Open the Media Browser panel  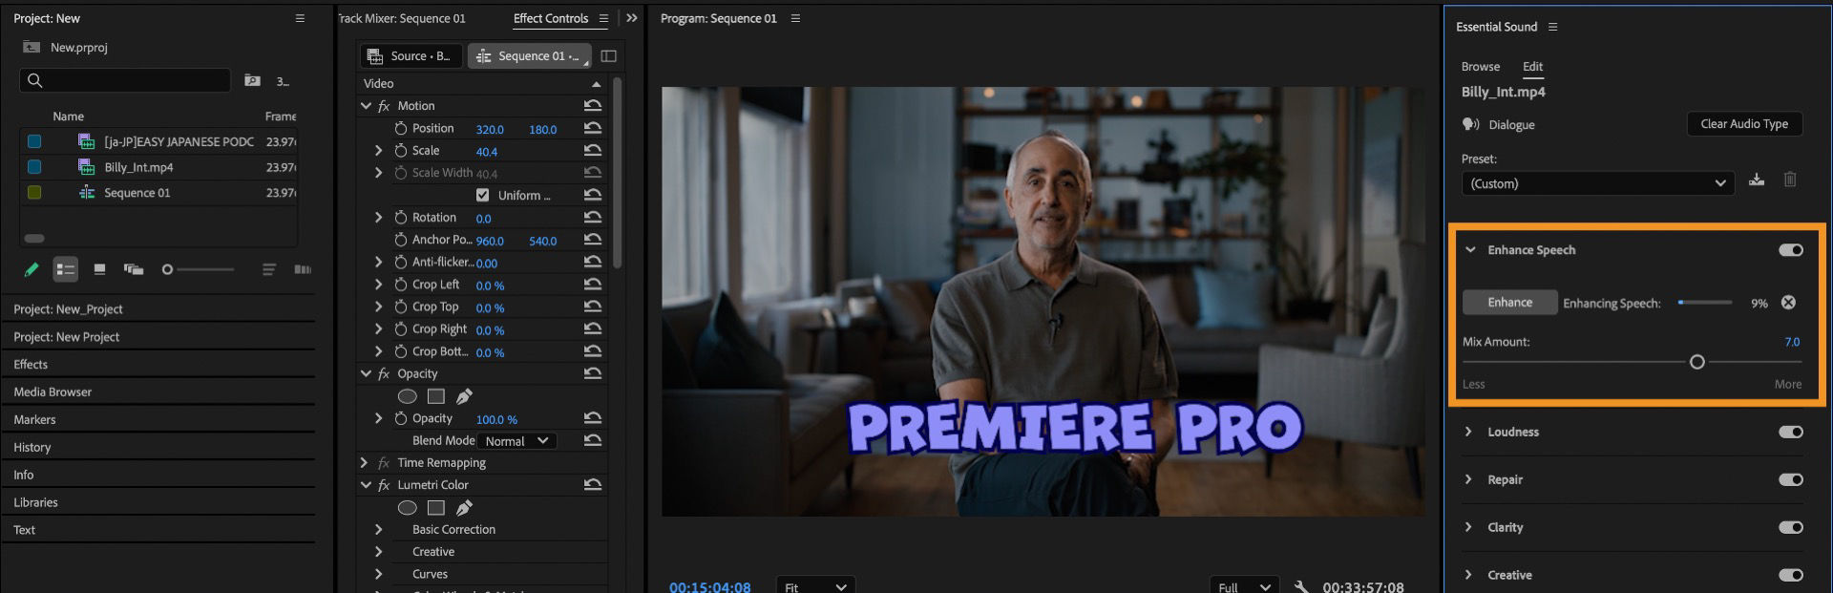point(53,392)
